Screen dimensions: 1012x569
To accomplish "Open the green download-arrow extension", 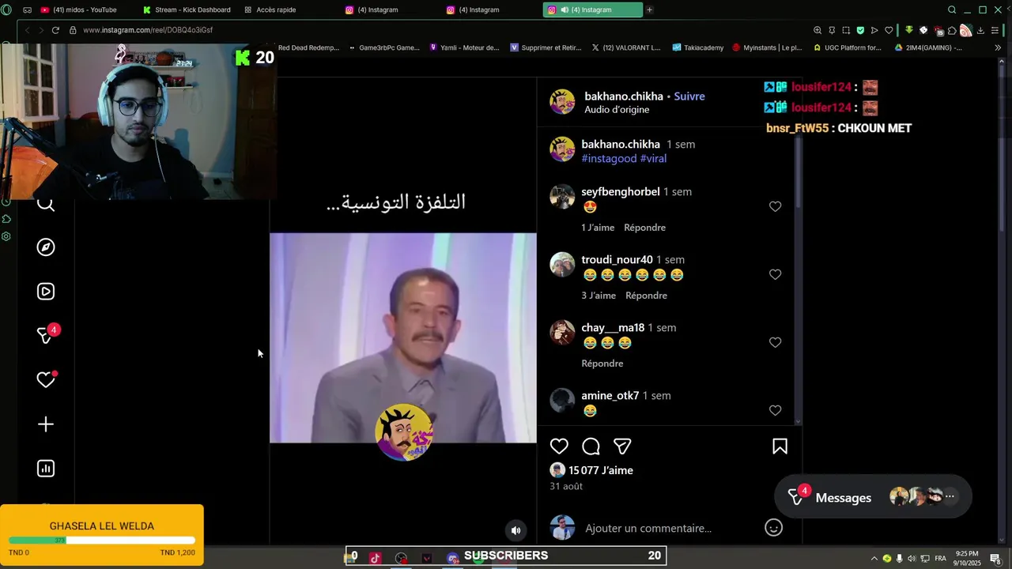I will tap(909, 30).
